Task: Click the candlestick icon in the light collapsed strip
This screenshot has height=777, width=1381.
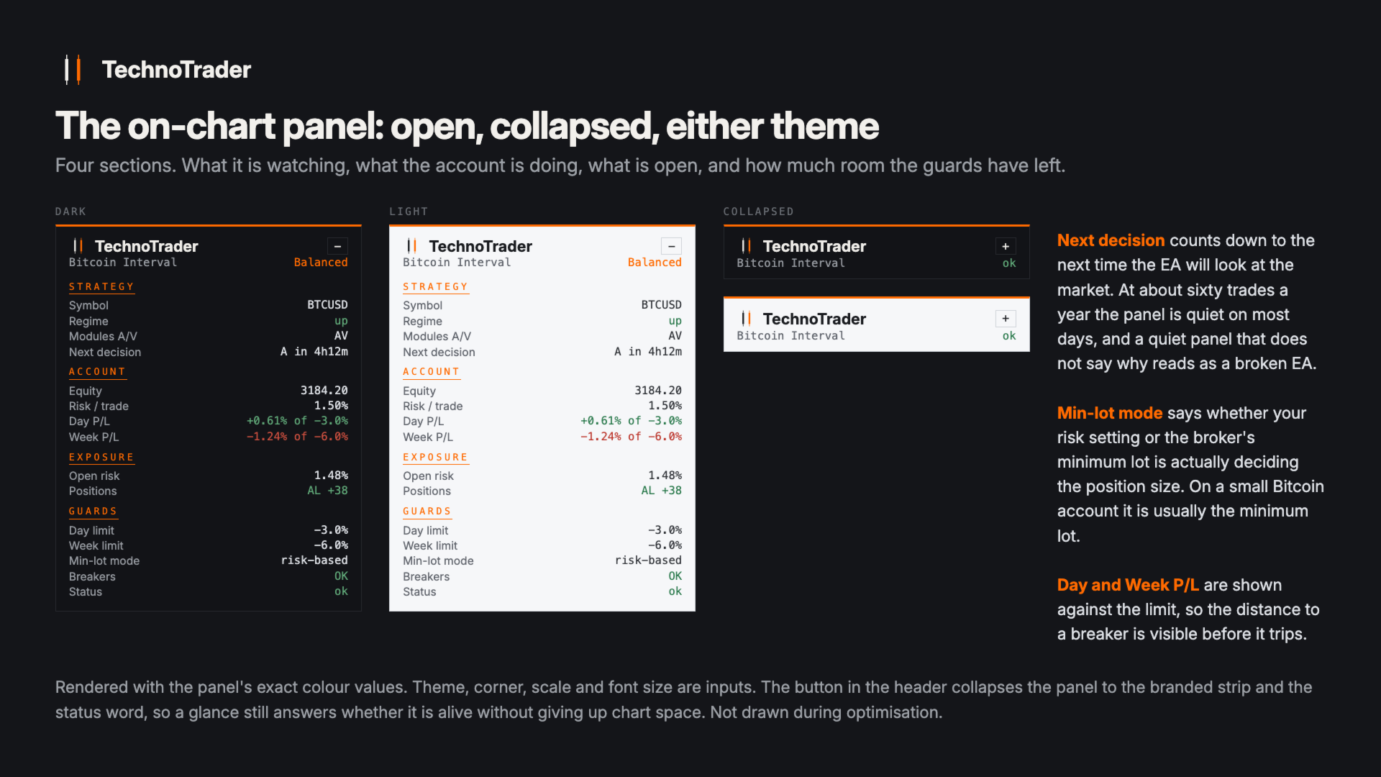Action: coord(747,319)
